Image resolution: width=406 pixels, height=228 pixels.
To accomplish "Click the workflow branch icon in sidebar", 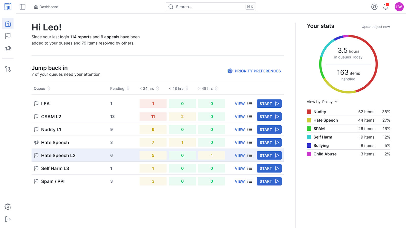I will point(8,69).
